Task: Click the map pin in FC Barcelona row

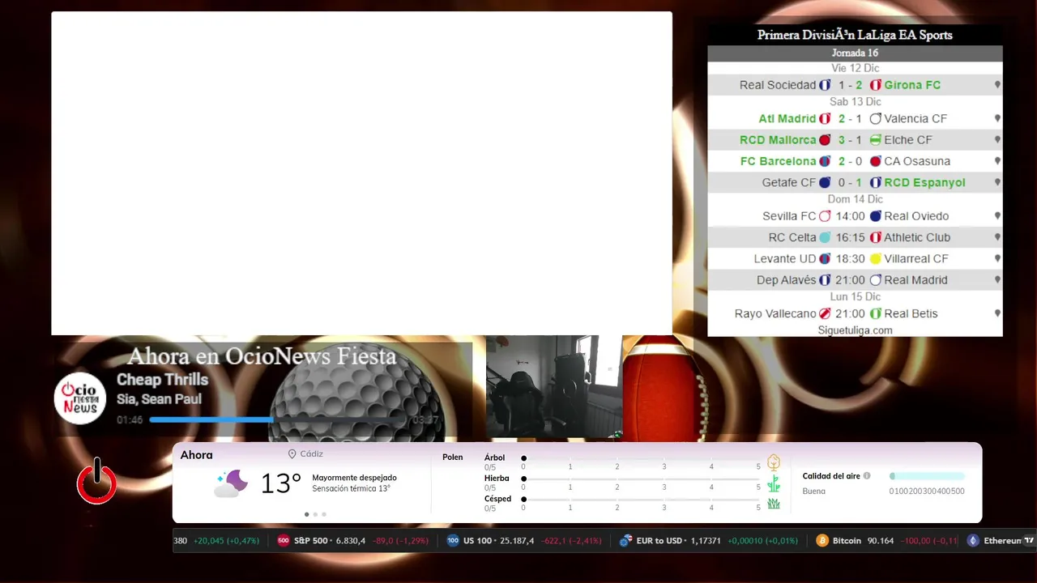Action: [997, 161]
